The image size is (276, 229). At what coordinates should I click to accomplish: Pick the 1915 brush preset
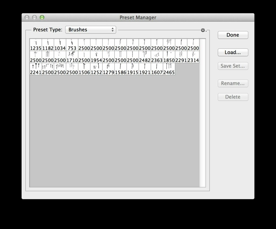tap(133, 69)
